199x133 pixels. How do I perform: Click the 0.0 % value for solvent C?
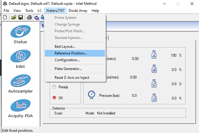(177, 84)
